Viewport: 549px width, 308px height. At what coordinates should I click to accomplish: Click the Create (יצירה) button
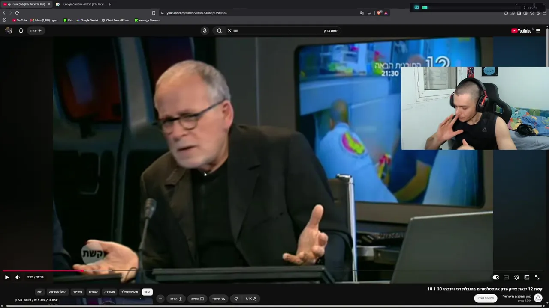[36, 30]
